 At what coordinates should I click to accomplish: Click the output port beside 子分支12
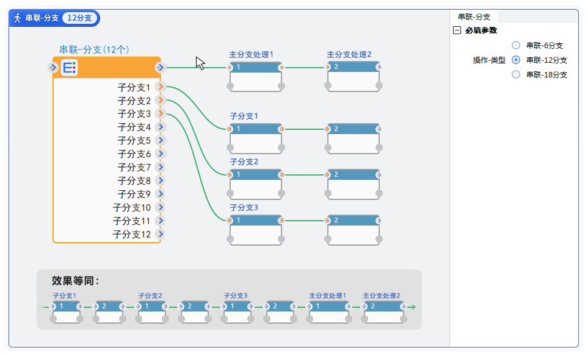point(160,234)
